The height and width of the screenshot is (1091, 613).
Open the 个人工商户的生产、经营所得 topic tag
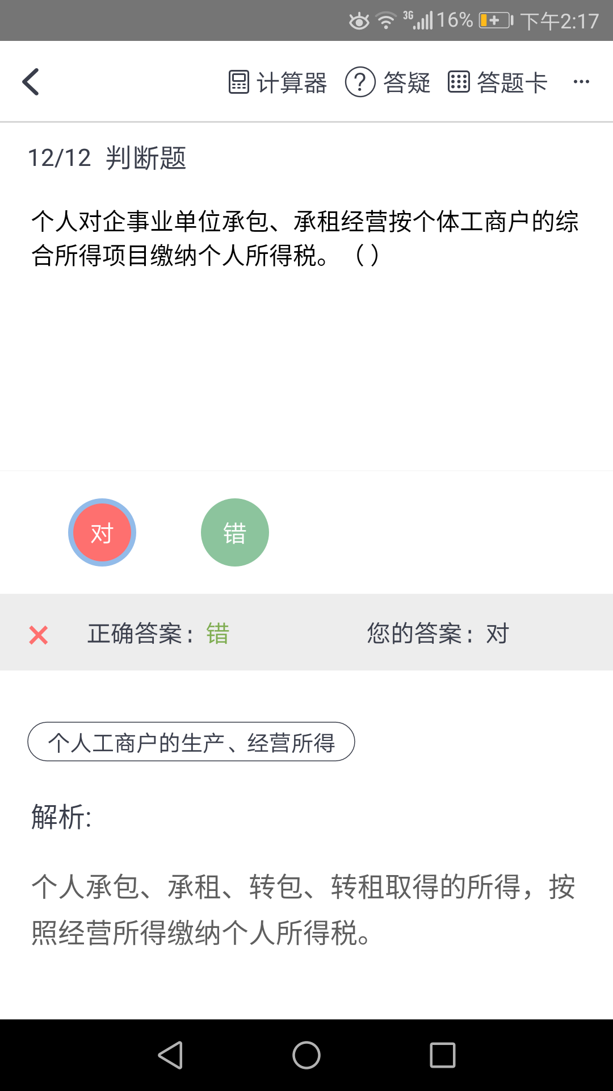tap(191, 742)
